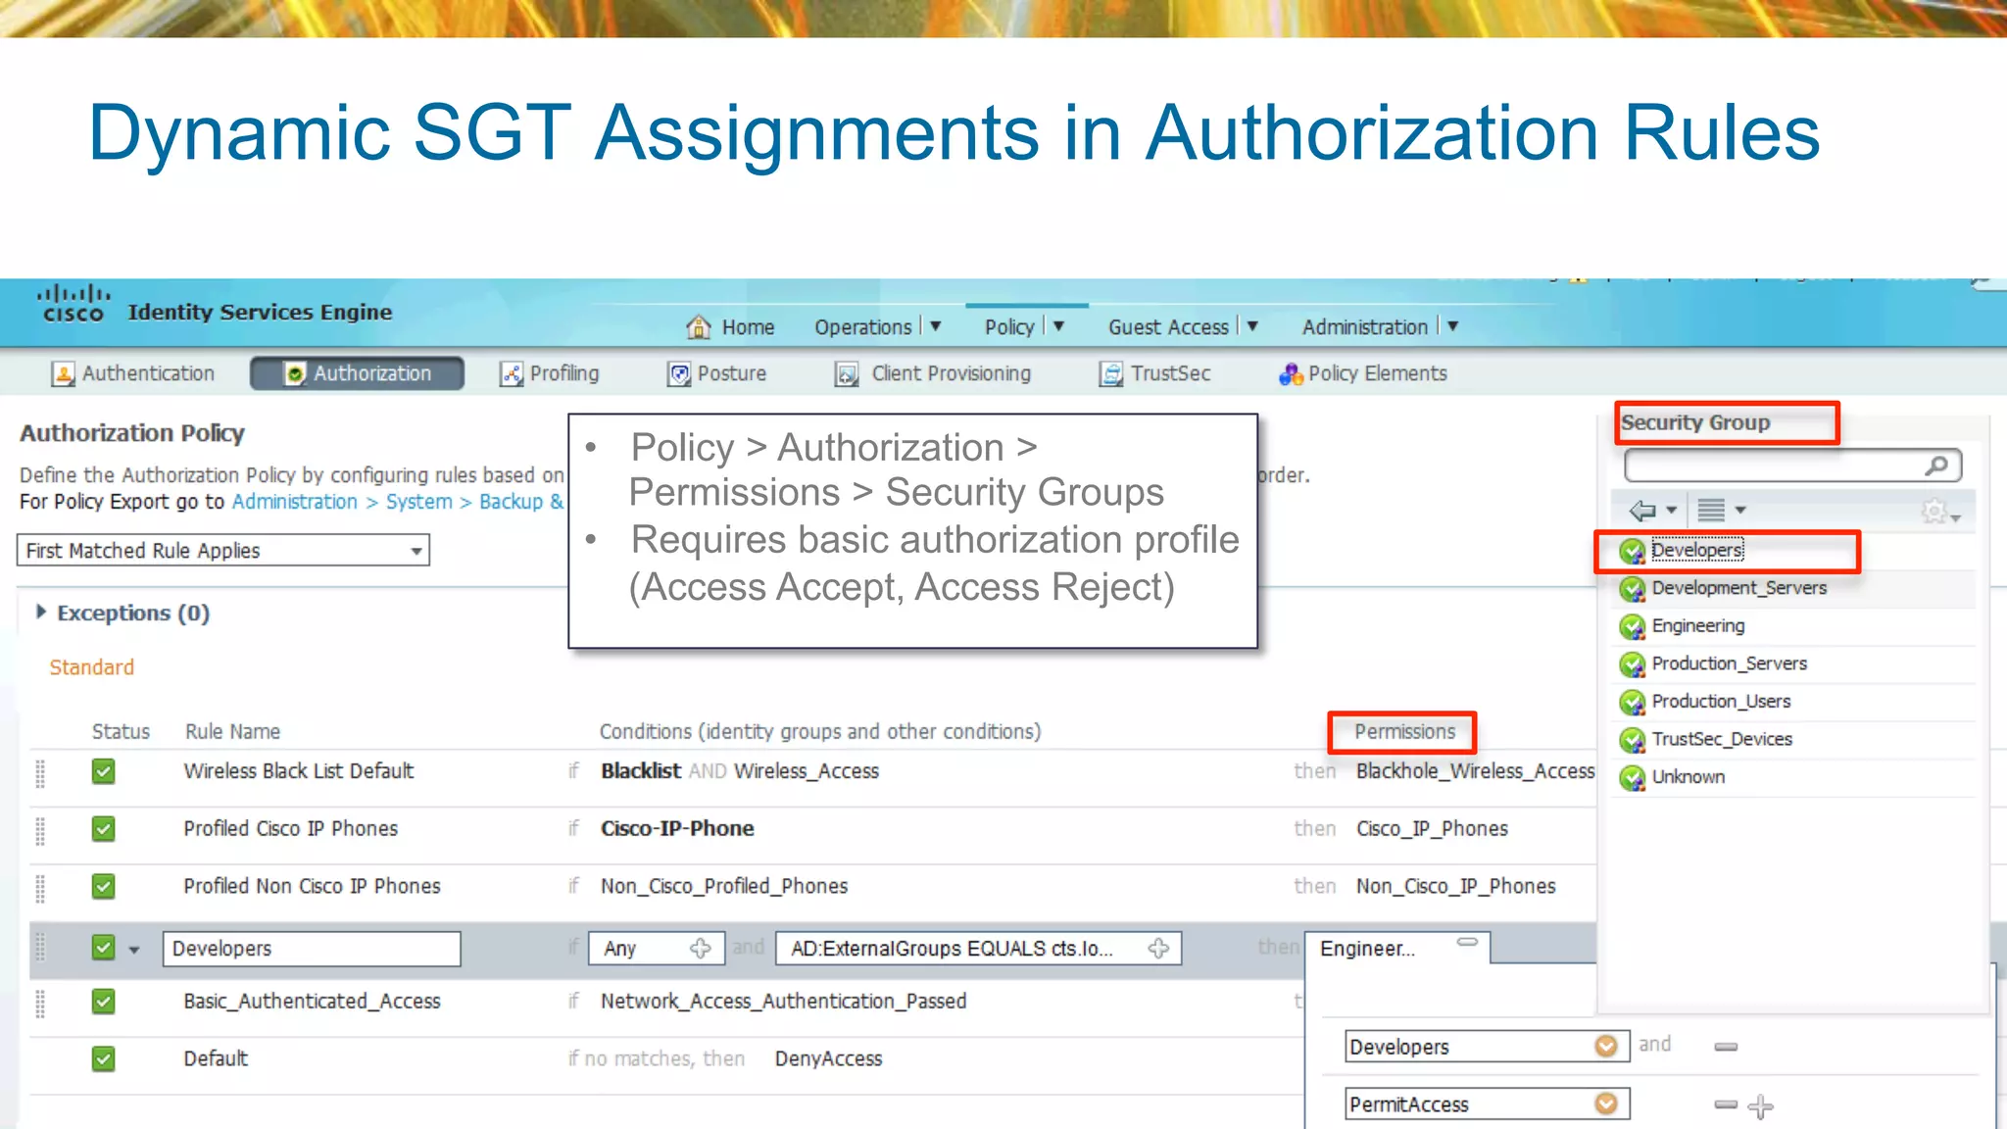Image resolution: width=2007 pixels, height=1129 pixels.
Task: Click the back arrow in Security Group panel
Action: [x=1641, y=510]
